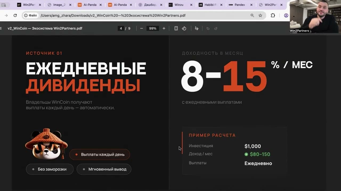The width and height of the screenshot is (341, 191).
Task: Click the ДОХОДНОСТЬ В МЕСЯЦ label
Action: point(213,53)
